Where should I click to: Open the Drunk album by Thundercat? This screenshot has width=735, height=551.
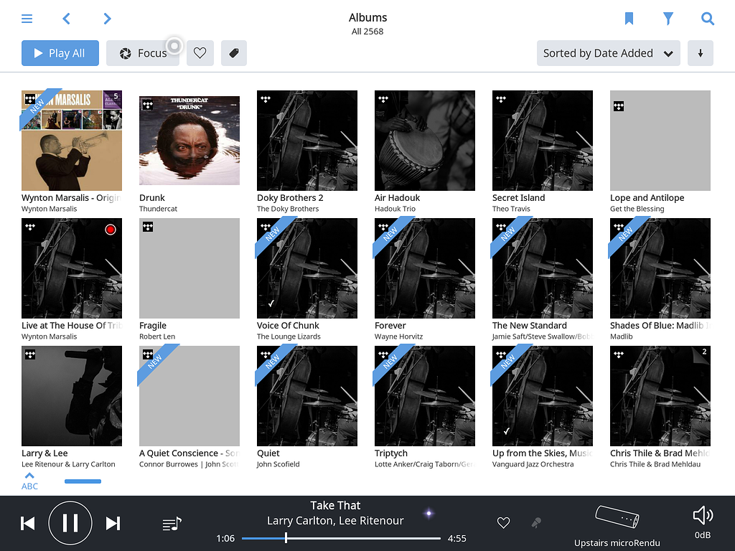tap(189, 140)
